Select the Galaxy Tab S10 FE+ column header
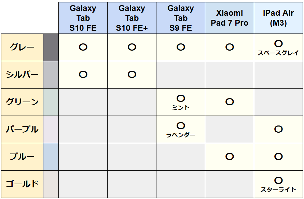 point(132,18)
